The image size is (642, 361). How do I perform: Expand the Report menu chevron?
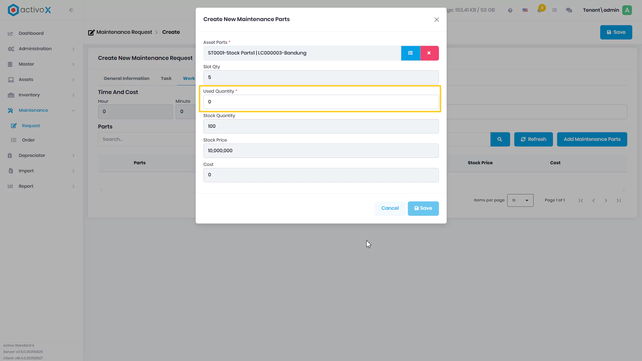click(x=73, y=187)
